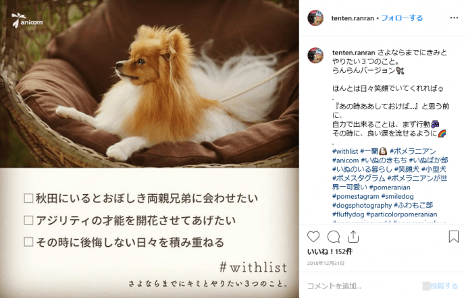Save the post with the bookmark icon
Viewport: 466px width, 298px height.
coord(454,237)
